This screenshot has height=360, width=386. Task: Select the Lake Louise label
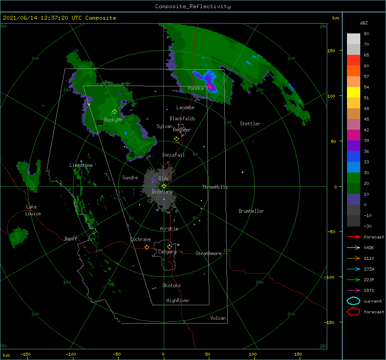33,210
